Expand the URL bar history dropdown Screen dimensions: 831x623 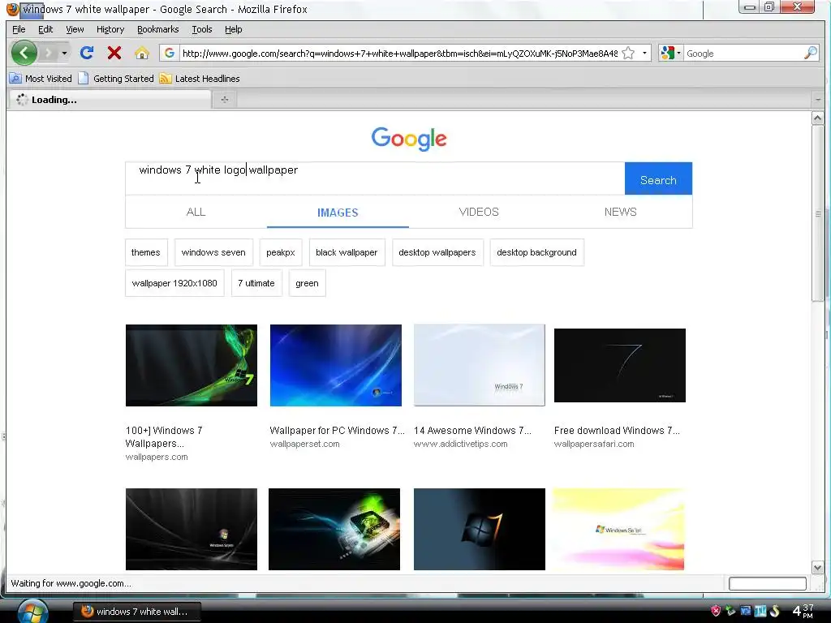point(644,53)
